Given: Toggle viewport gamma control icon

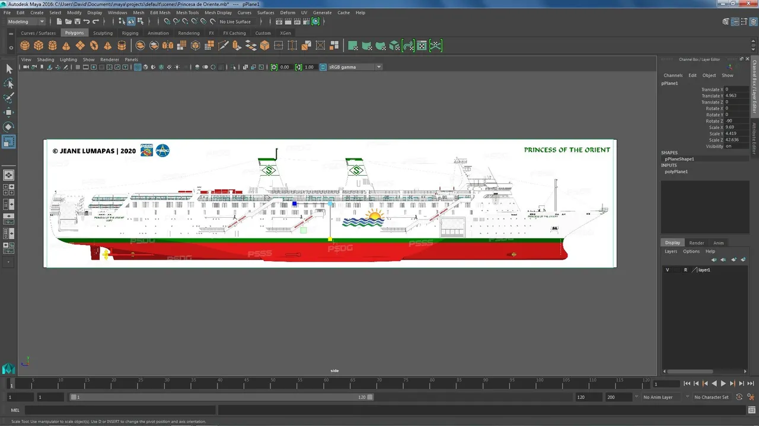Looking at the screenshot, I should tap(298, 67).
